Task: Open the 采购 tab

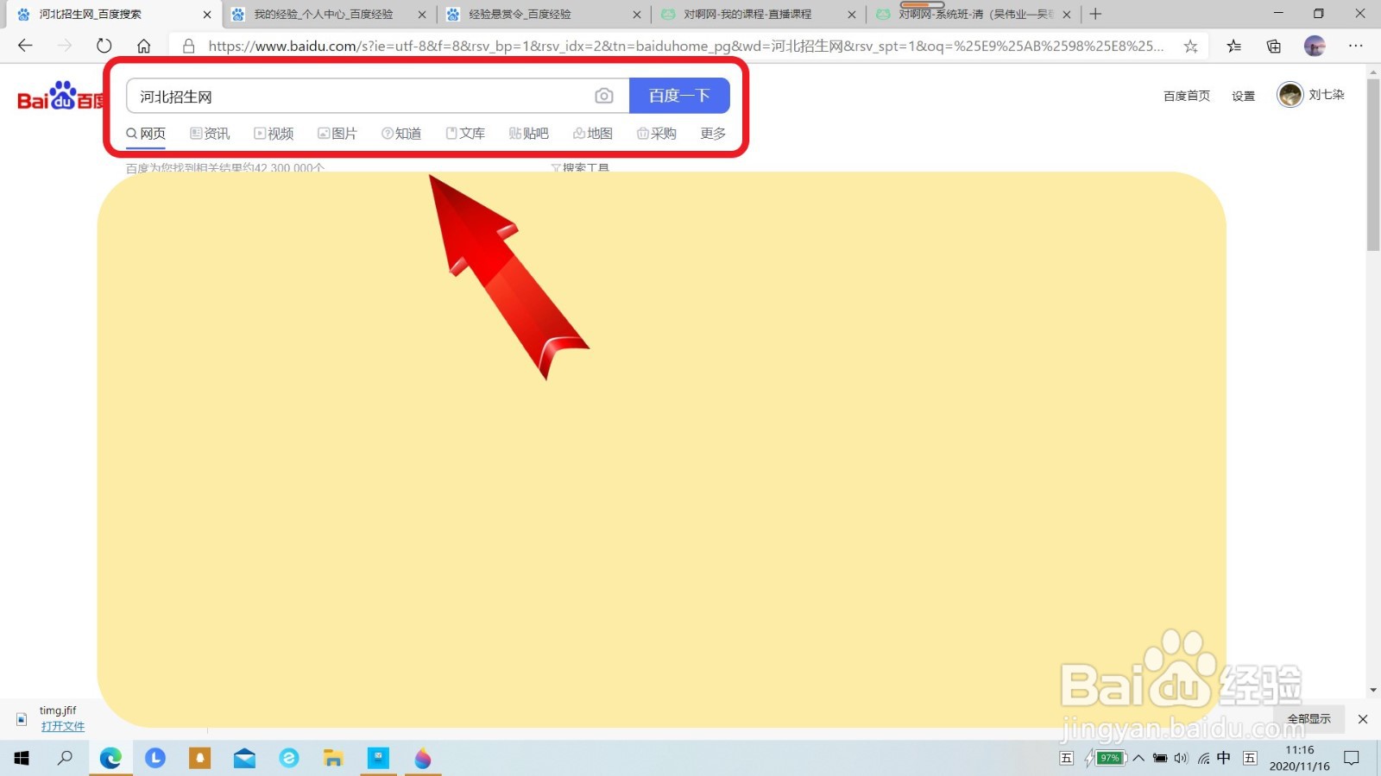Action: [x=657, y=134]
